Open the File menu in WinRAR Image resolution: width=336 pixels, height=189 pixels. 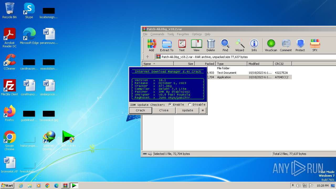pyautogui.click(x=145, y=34)
